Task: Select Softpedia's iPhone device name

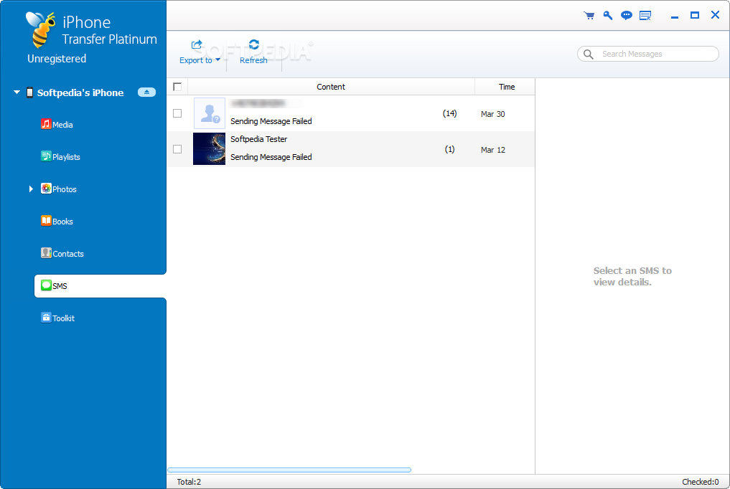Action: click(x=80, y=92)
